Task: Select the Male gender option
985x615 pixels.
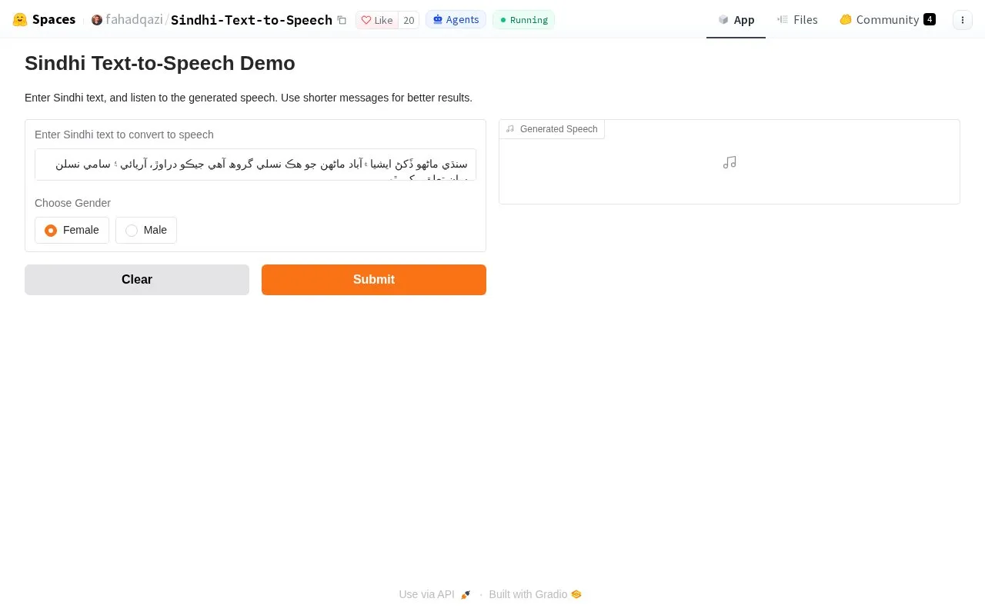Action: (146, 230)
